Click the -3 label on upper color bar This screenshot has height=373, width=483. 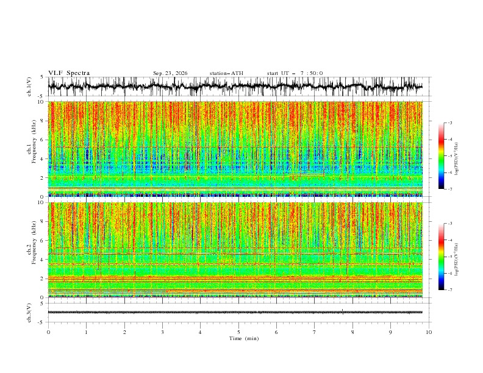[450, 123]
